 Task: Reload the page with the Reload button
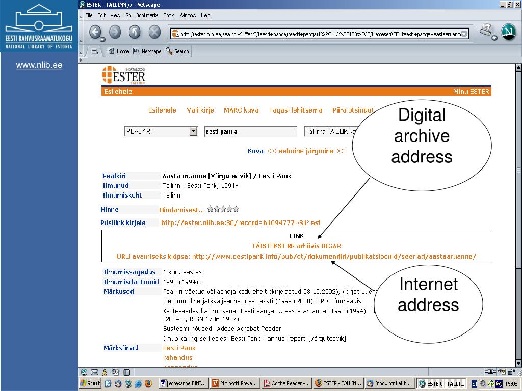[x=135, y=32]
